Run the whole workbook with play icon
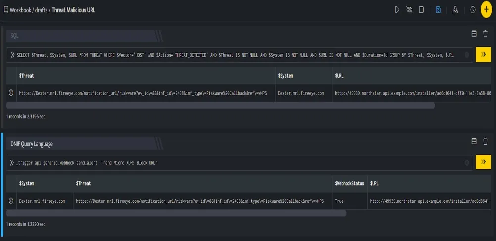 [x=397, y=10]
